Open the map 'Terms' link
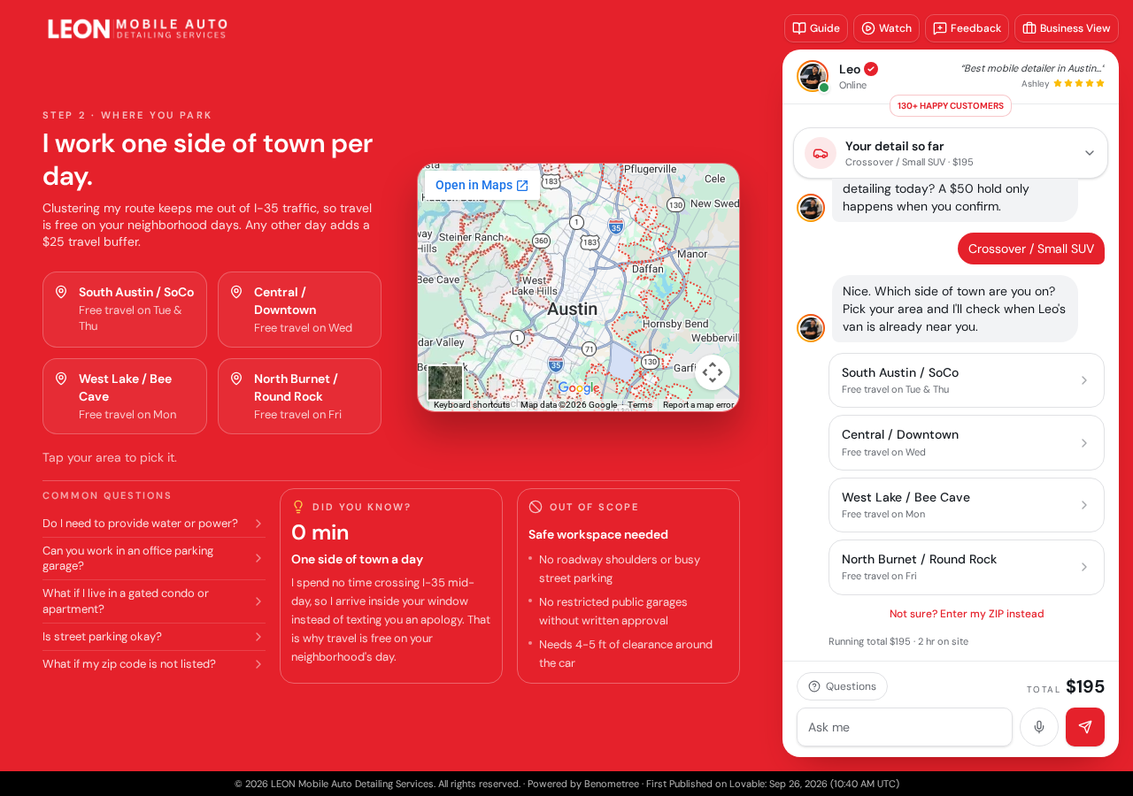 tap(640, 405)
